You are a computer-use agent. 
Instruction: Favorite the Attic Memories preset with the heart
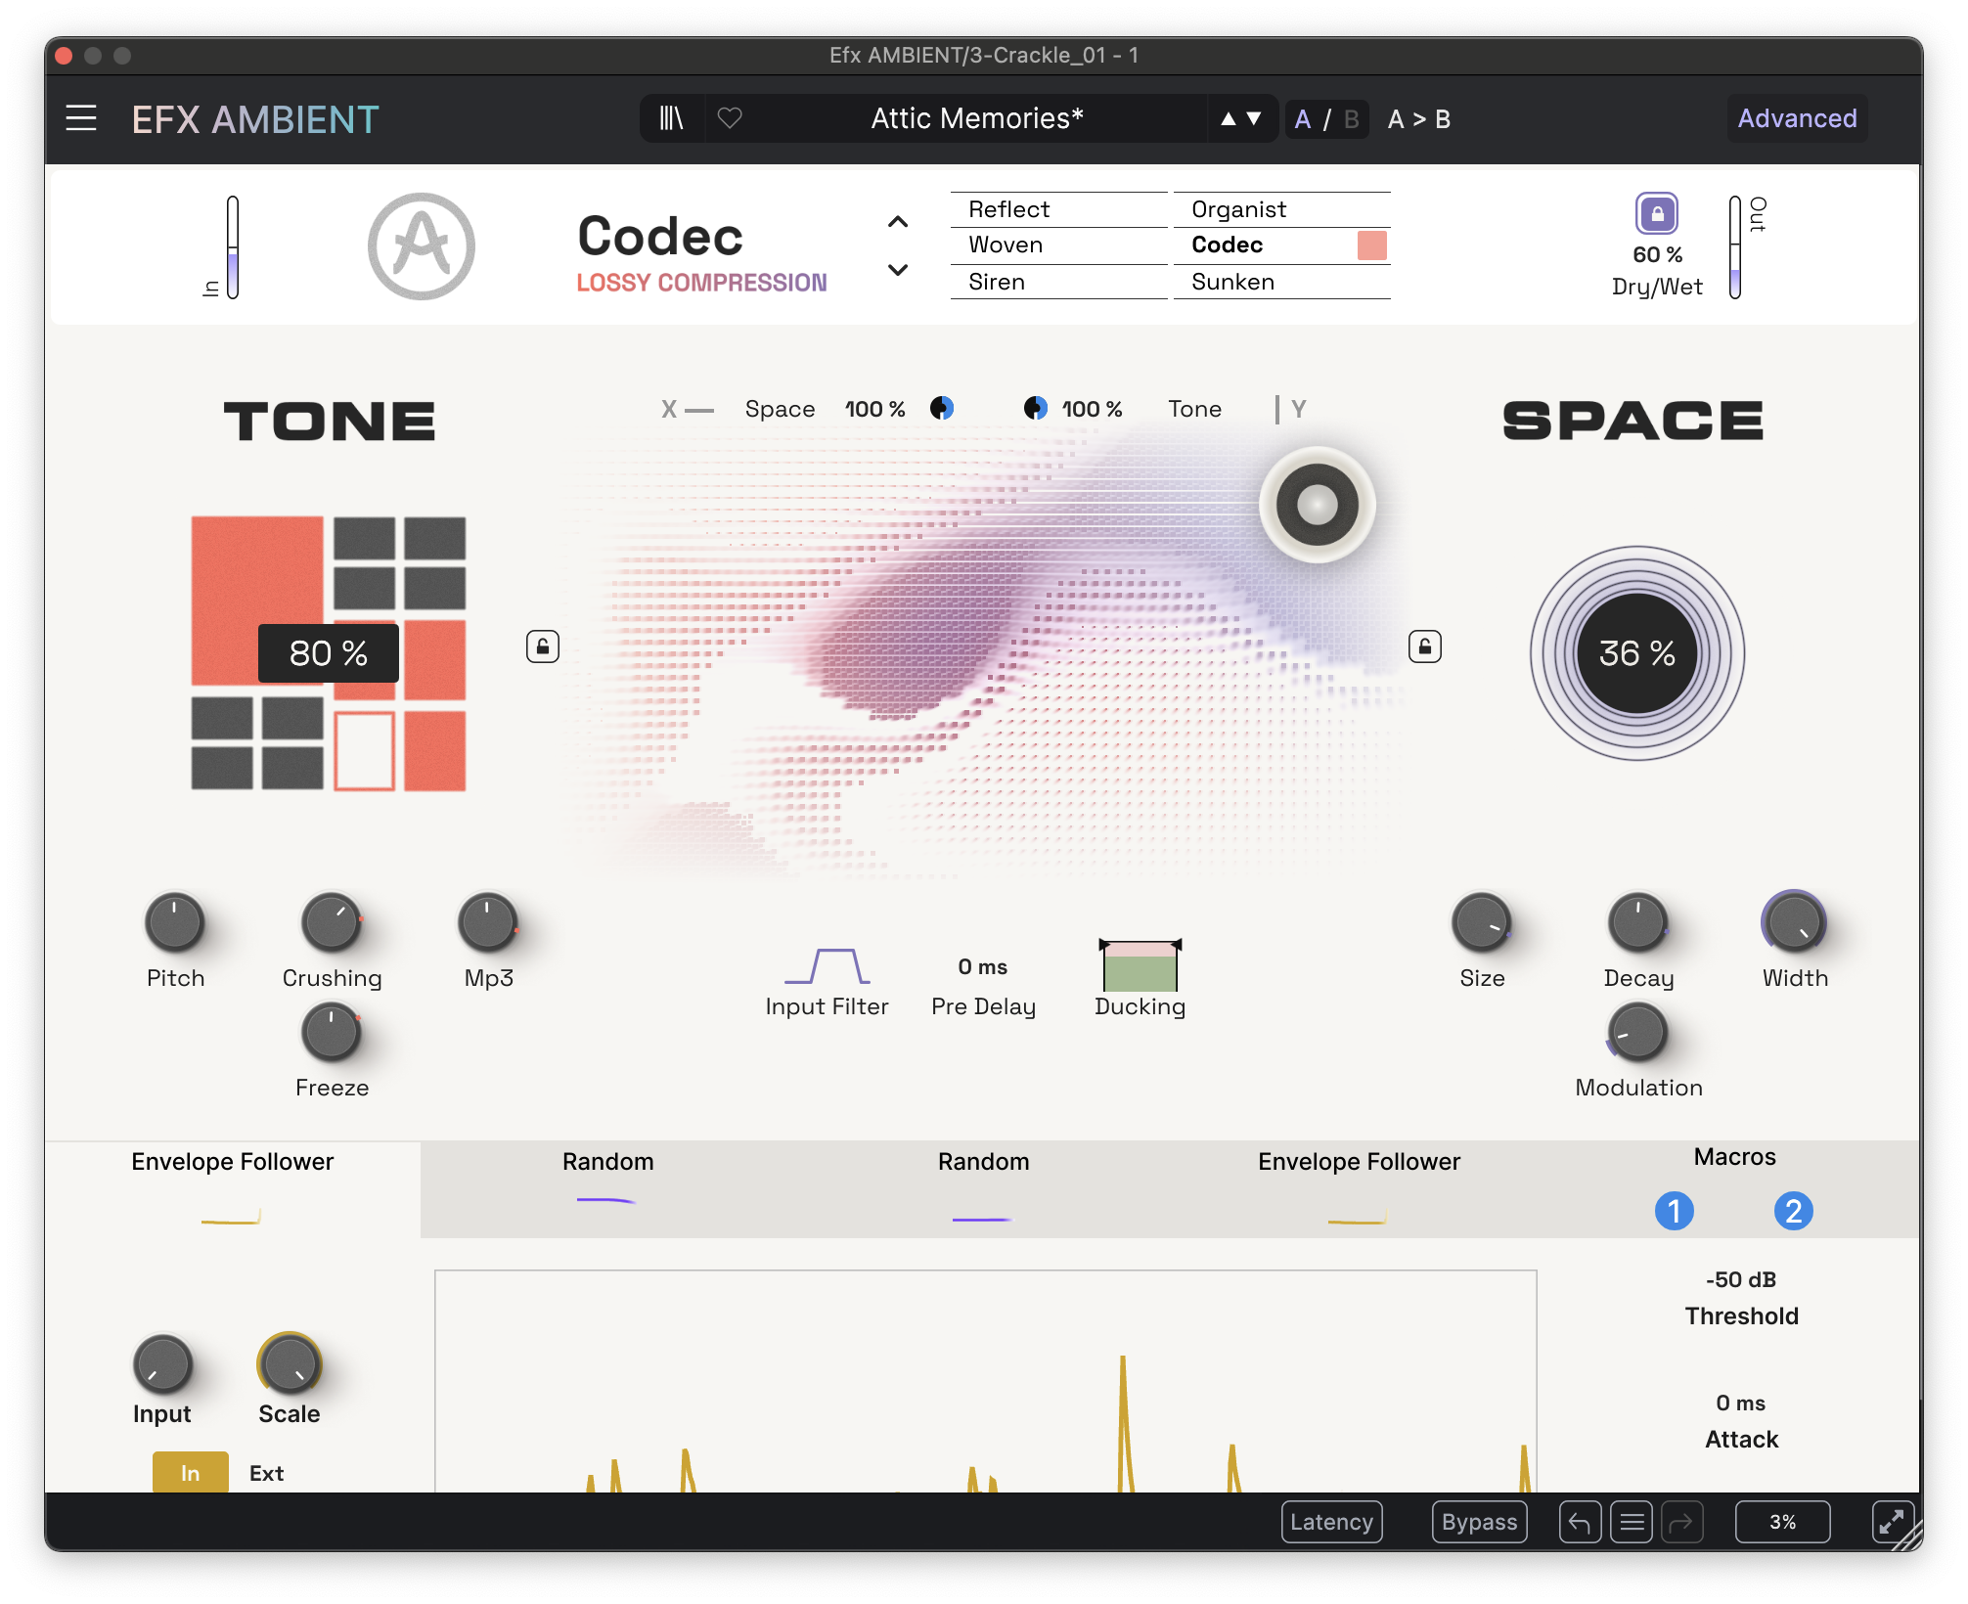click(x=729, y=118)
